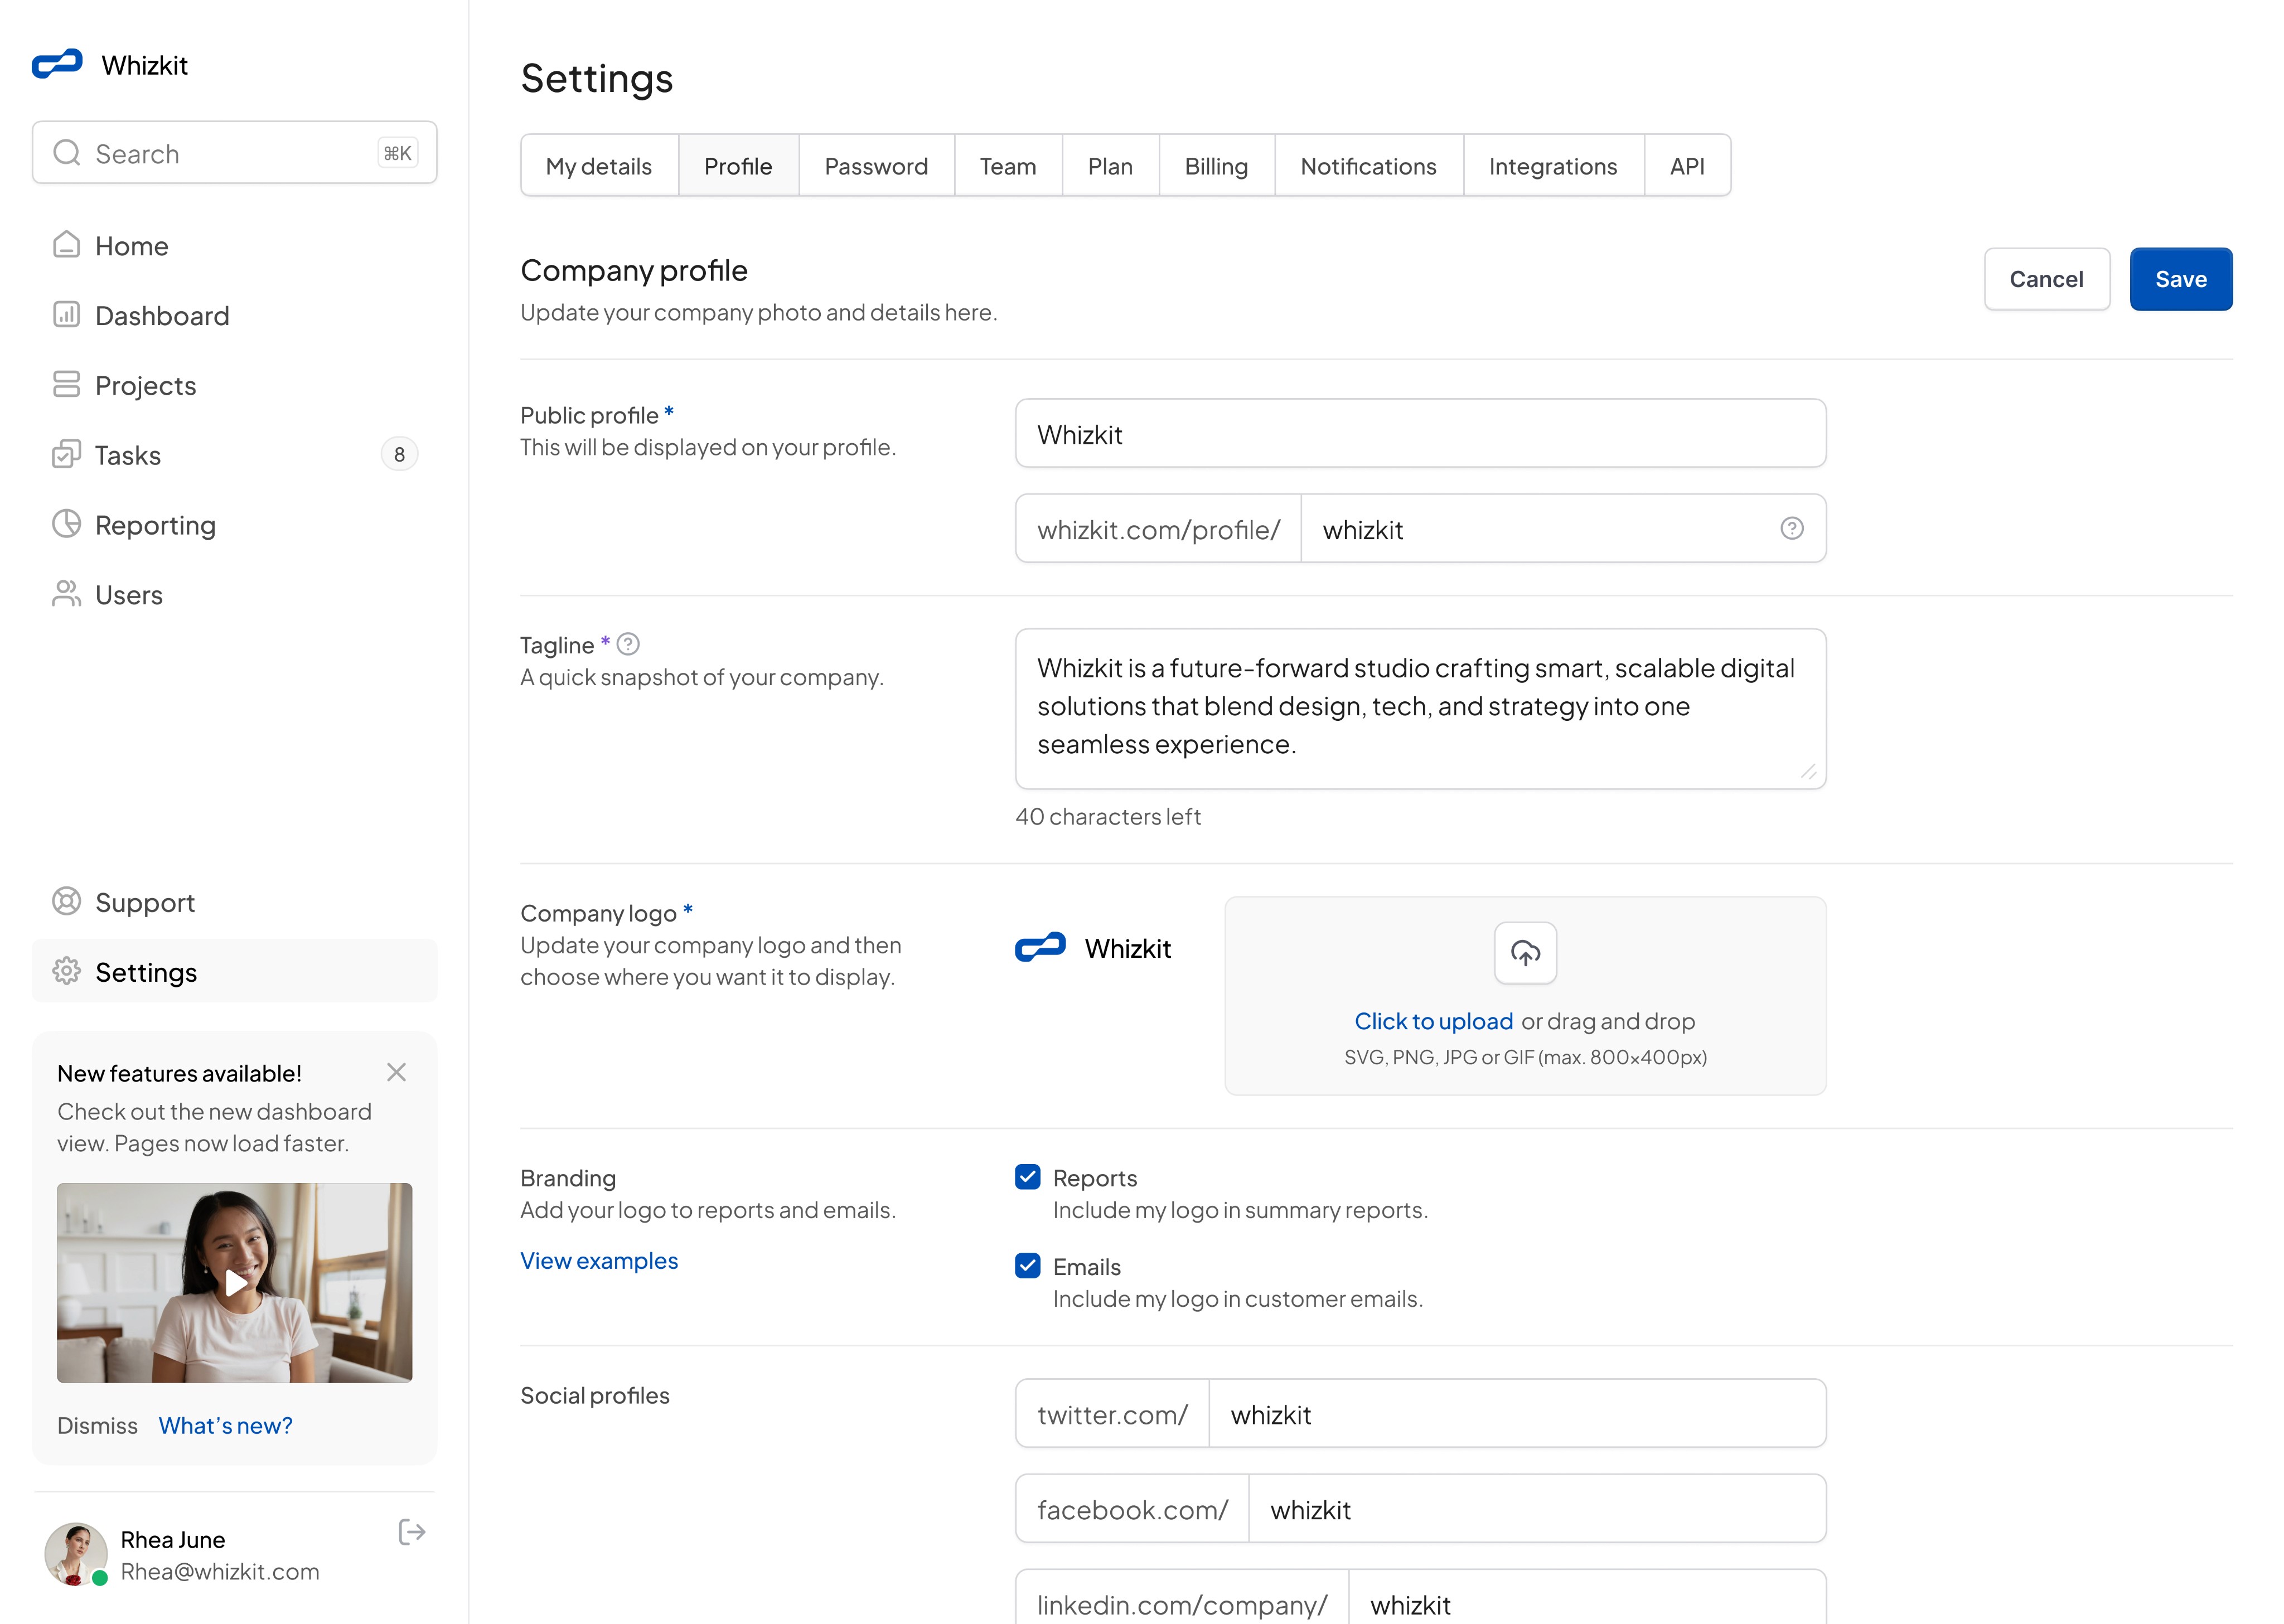Open Tasks in the sidebar

point(128,455)
